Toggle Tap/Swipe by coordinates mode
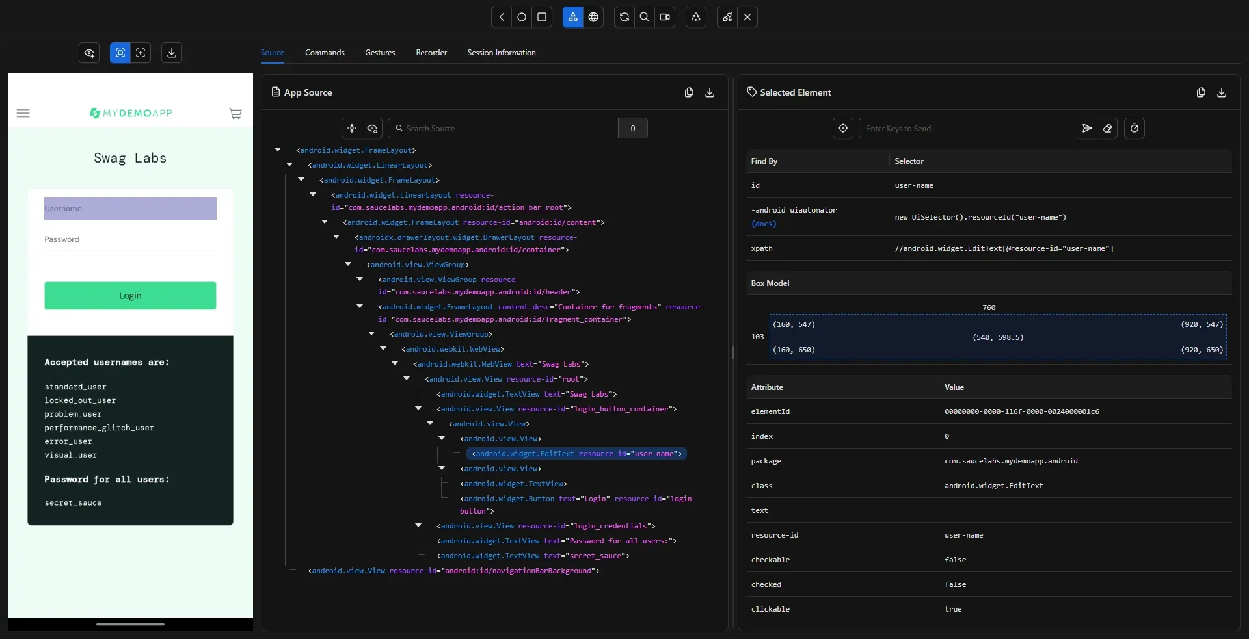The width and height of the screenshot is (1249, 639). [141, 53]
